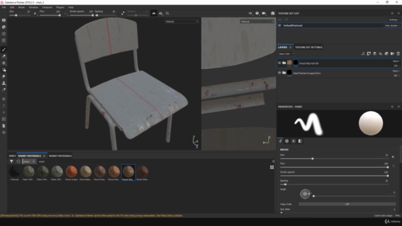Open the Edit menu
This screenshot has width=402, height=226.
click(x=12, y=8)
